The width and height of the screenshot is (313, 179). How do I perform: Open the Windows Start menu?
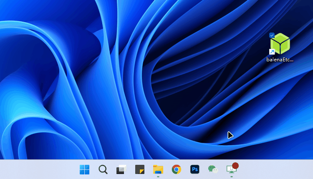click(84, 169)
